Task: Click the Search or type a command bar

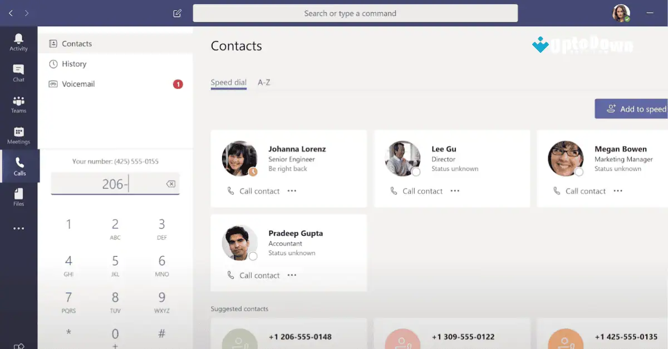Action: (x=355, y=13)
